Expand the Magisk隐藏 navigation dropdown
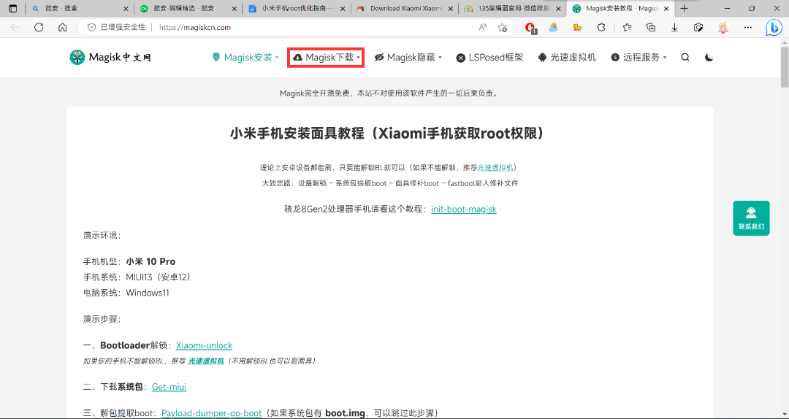789x419 pixels. tap(408, 58)
